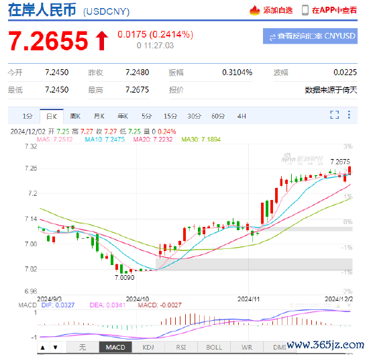Switch to the BOLL indicator
369x355 pixels.
pyautogui.click(x=214, y=347)
